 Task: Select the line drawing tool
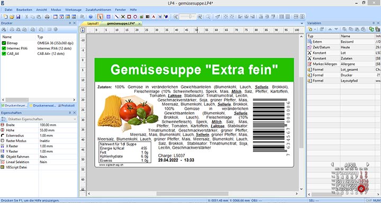click(117, 17)
